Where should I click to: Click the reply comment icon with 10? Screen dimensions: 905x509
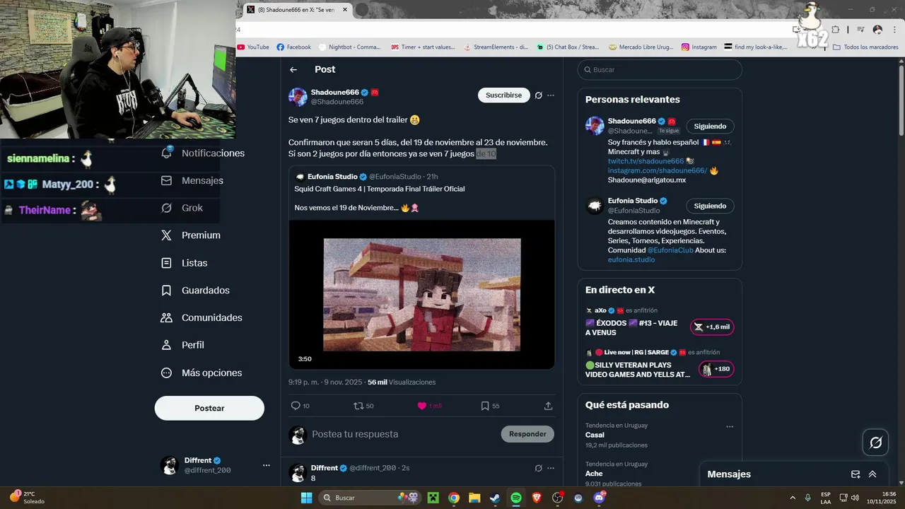(296, 406)
